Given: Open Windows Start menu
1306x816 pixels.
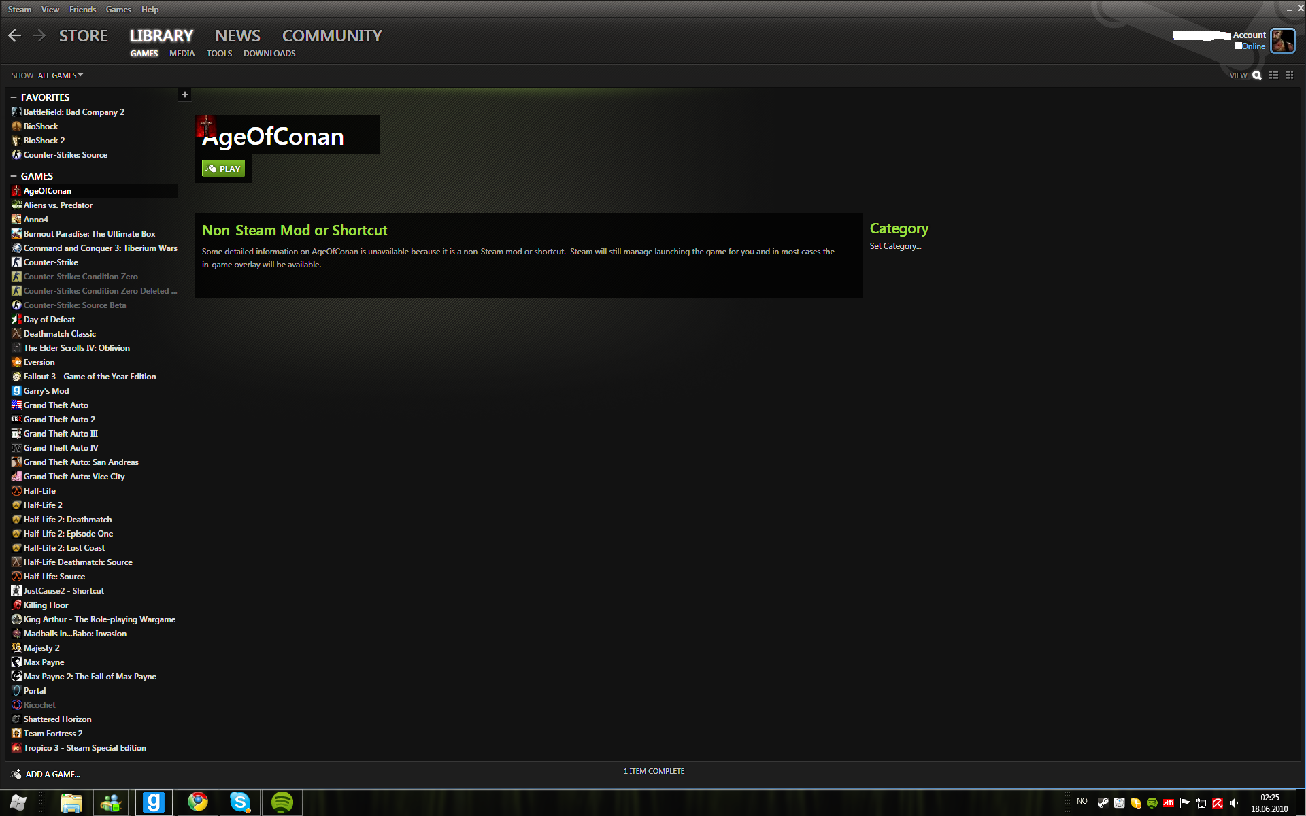Looking at the screenshot, I should [x=18, y=802].
